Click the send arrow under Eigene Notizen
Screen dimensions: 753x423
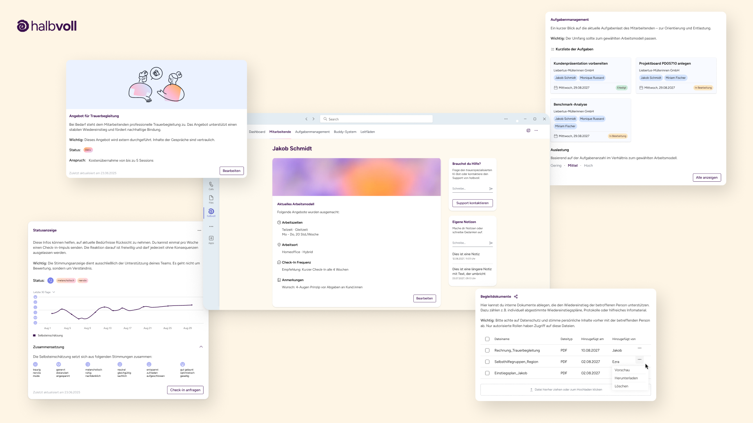pyautogui.click(x=491, y=243)
